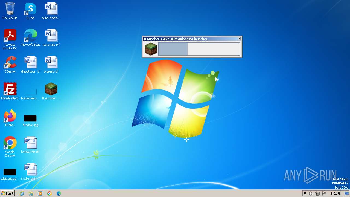This screenshot has width=350, height=197.
Task: Launch Internet Explorer from the taskbar
Action: [x=22, y=193]
